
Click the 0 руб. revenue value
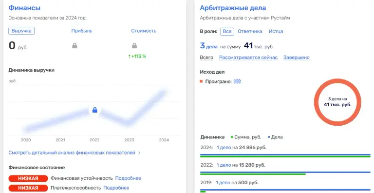click(18, 46)
